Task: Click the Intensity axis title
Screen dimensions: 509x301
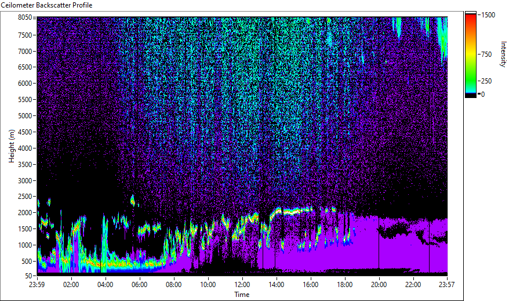Action: (x=503, y=54)
